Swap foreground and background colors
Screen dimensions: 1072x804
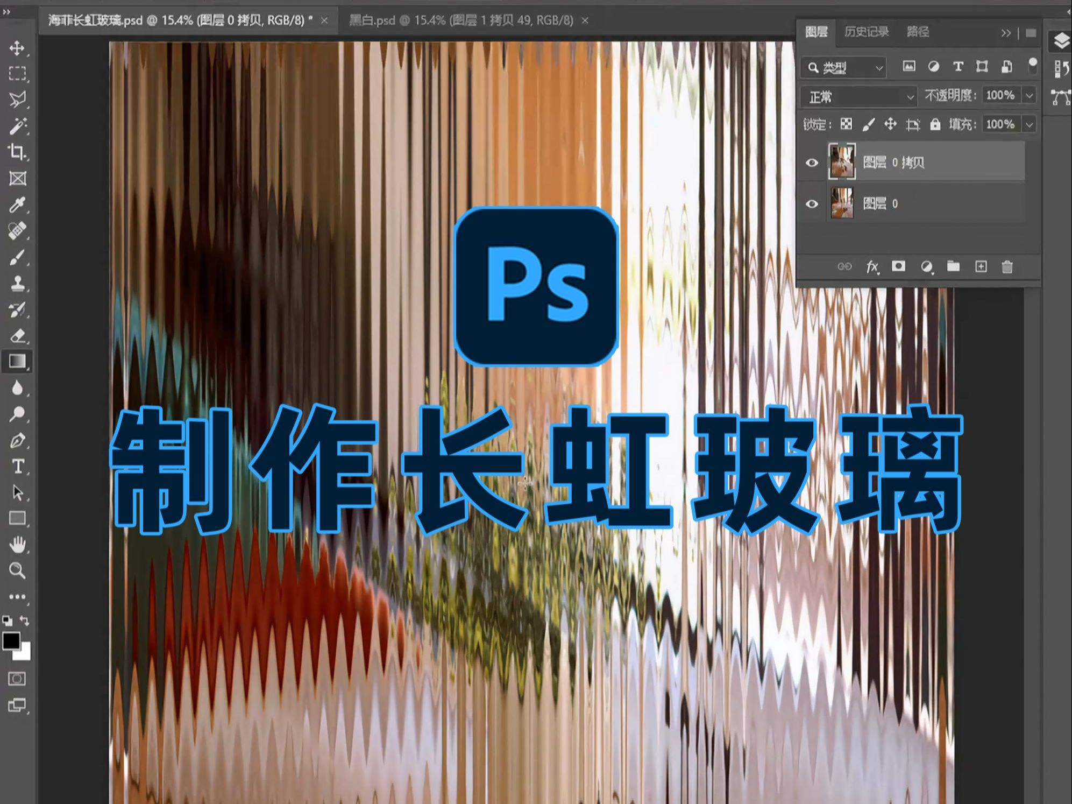coord(25,620)
